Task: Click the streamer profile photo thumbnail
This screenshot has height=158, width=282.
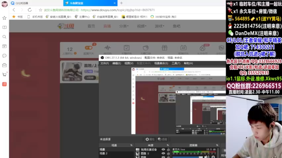Action: pyautogui.click(x=72, y=72)
